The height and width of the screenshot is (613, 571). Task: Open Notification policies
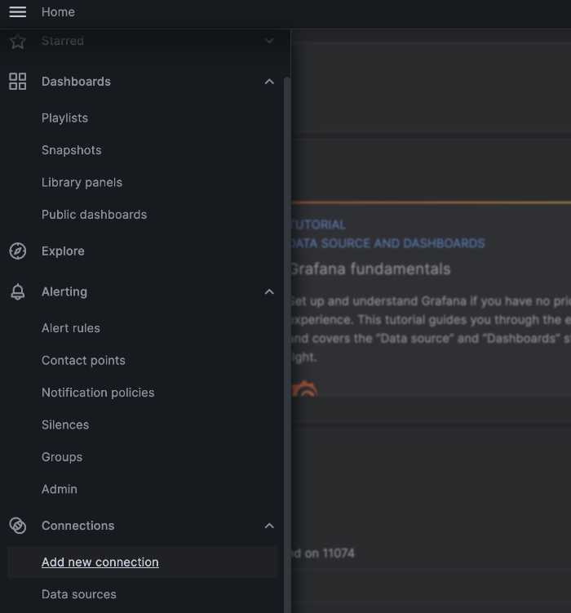pos(98,393)
